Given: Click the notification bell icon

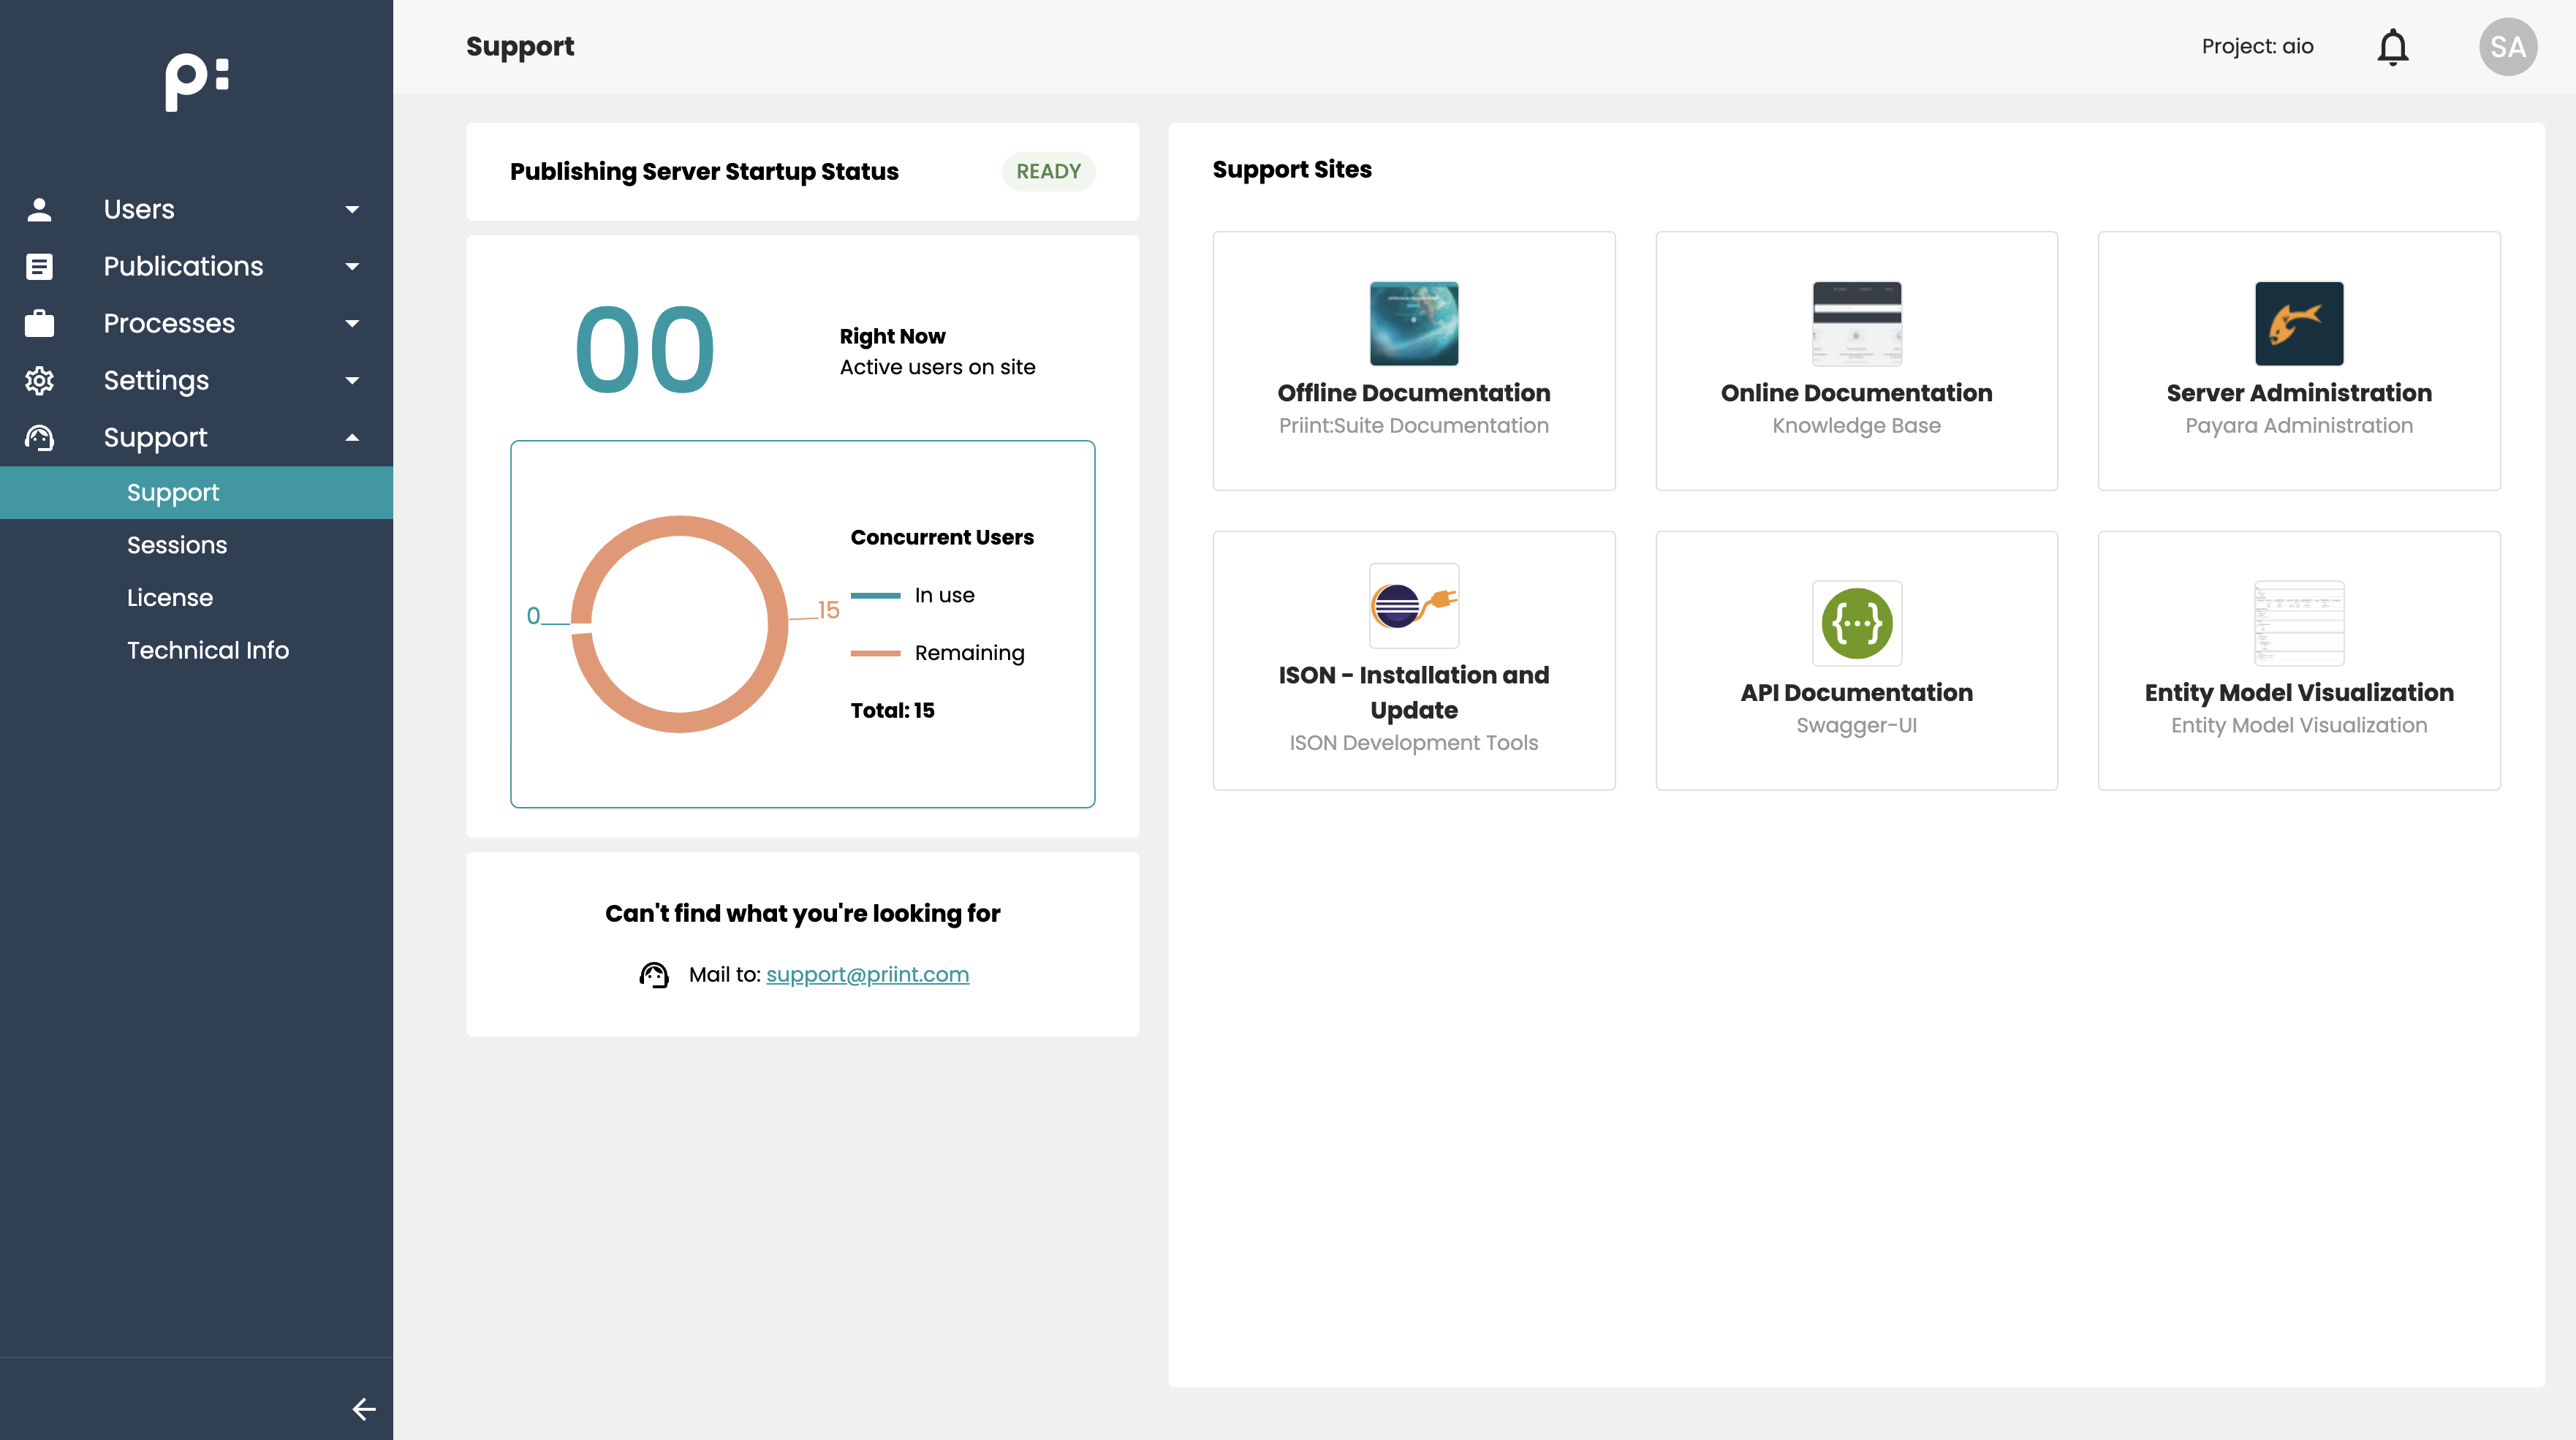Looking at the screenshot, I should (2392, 47).
